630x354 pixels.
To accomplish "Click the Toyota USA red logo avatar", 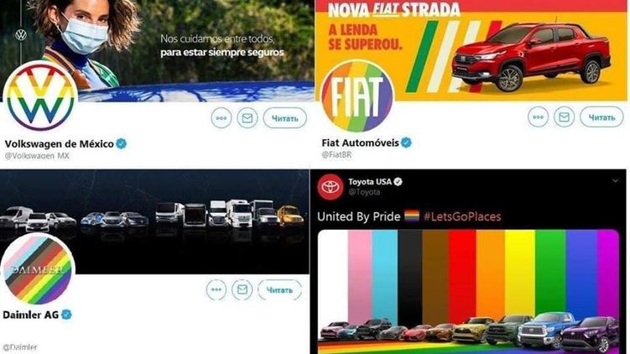I will coord(331,187).
